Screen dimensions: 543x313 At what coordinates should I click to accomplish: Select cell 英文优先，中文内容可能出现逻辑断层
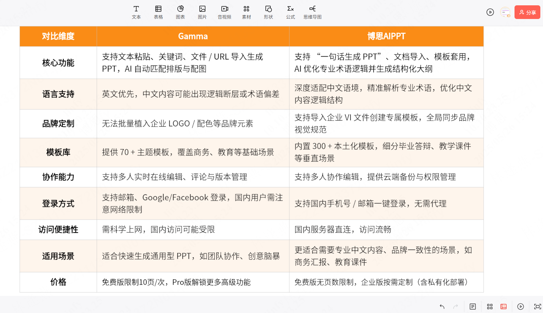pyautogui.click(x=193, y=94)
